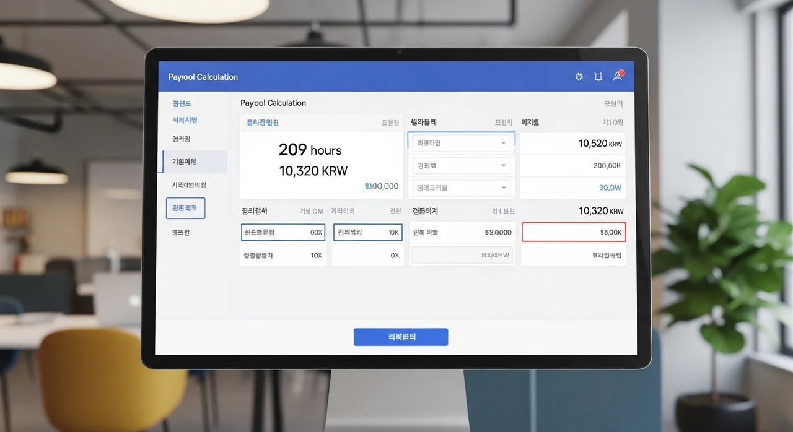Click the solid blue button in the footer
This screenshot has height=432, width=793.
coord(400,337)
